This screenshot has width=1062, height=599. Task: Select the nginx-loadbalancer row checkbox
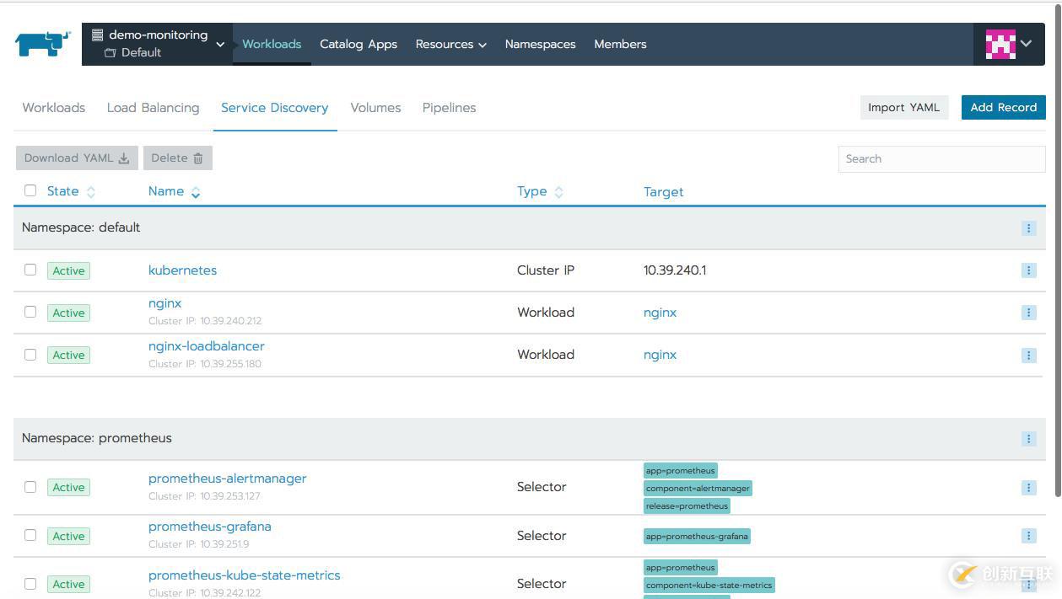point(30,355)
